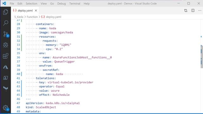Screen dimensions: 203x114
Task: Click the azure value on line 44
Action: (x=55, y=91)
